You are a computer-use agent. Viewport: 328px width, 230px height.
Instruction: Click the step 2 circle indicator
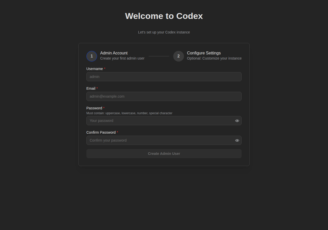point(179,56)
